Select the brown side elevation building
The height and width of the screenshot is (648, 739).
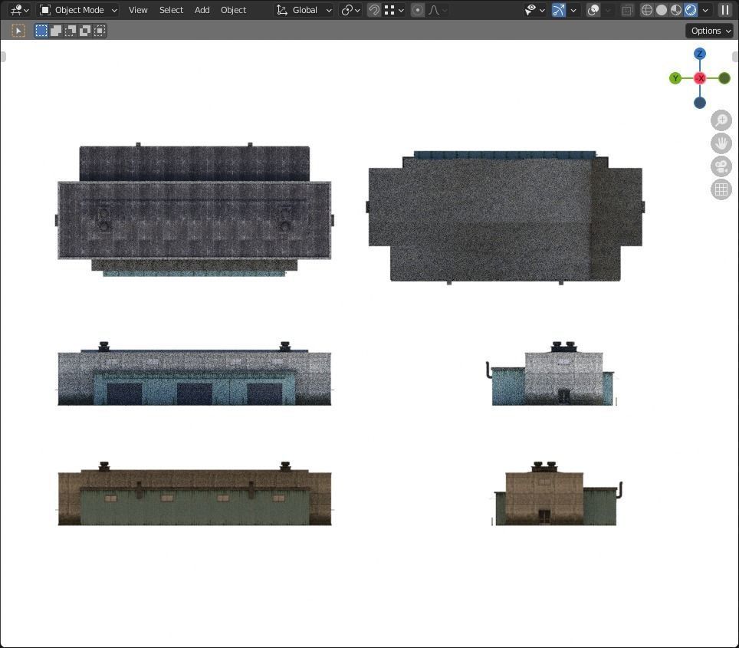557,494
